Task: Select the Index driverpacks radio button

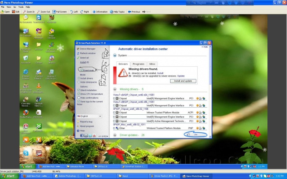Action: click(79, 82)
